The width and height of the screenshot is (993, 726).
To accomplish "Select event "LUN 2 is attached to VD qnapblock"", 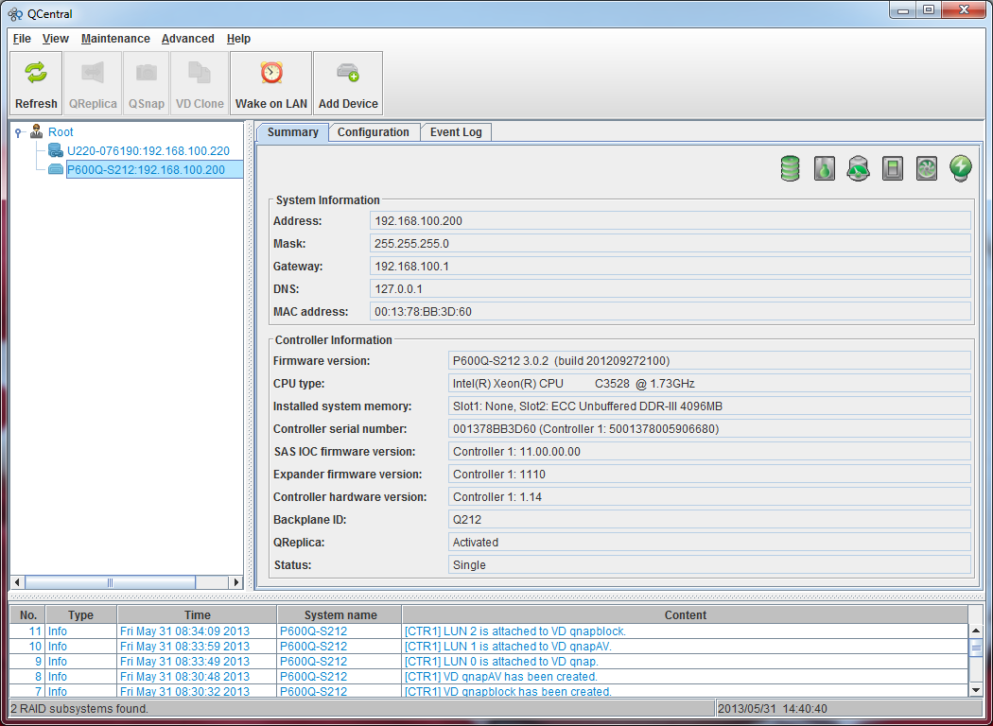I will pyautogui.click(x=489, y=631).
